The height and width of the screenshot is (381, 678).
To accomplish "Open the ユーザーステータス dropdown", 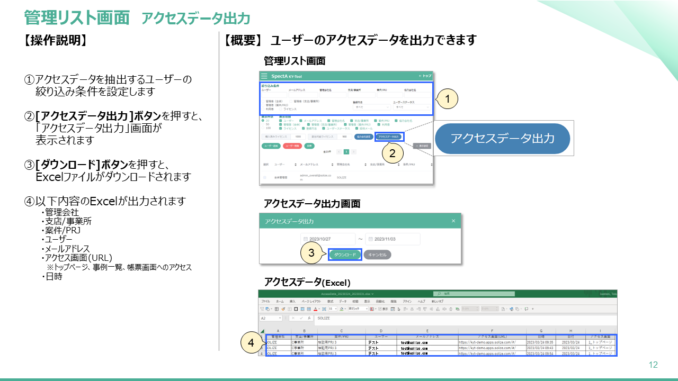I will [x=411, y=107].
